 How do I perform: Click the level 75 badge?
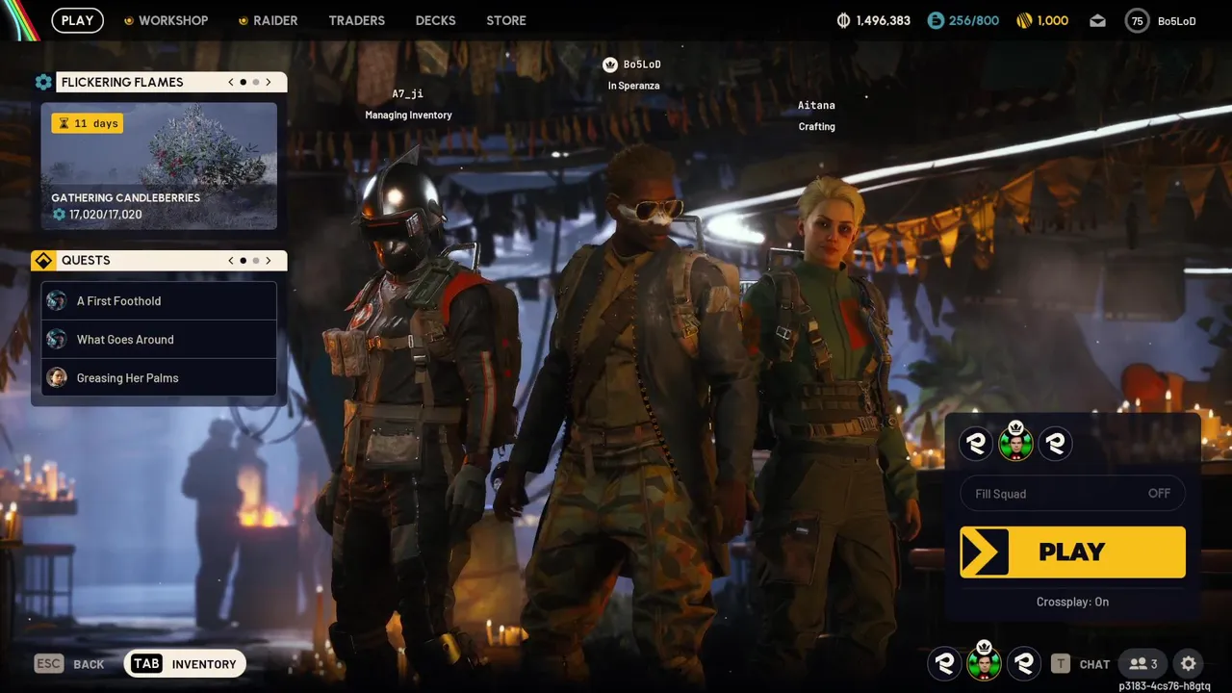click(x=1138, y=20)
